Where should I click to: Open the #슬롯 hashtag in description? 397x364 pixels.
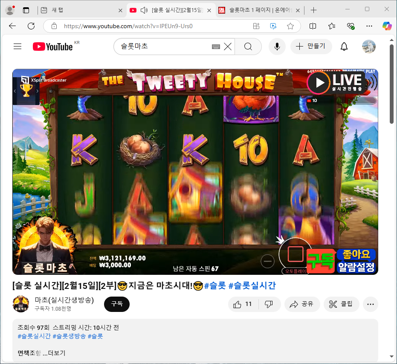tap(96, 336)
